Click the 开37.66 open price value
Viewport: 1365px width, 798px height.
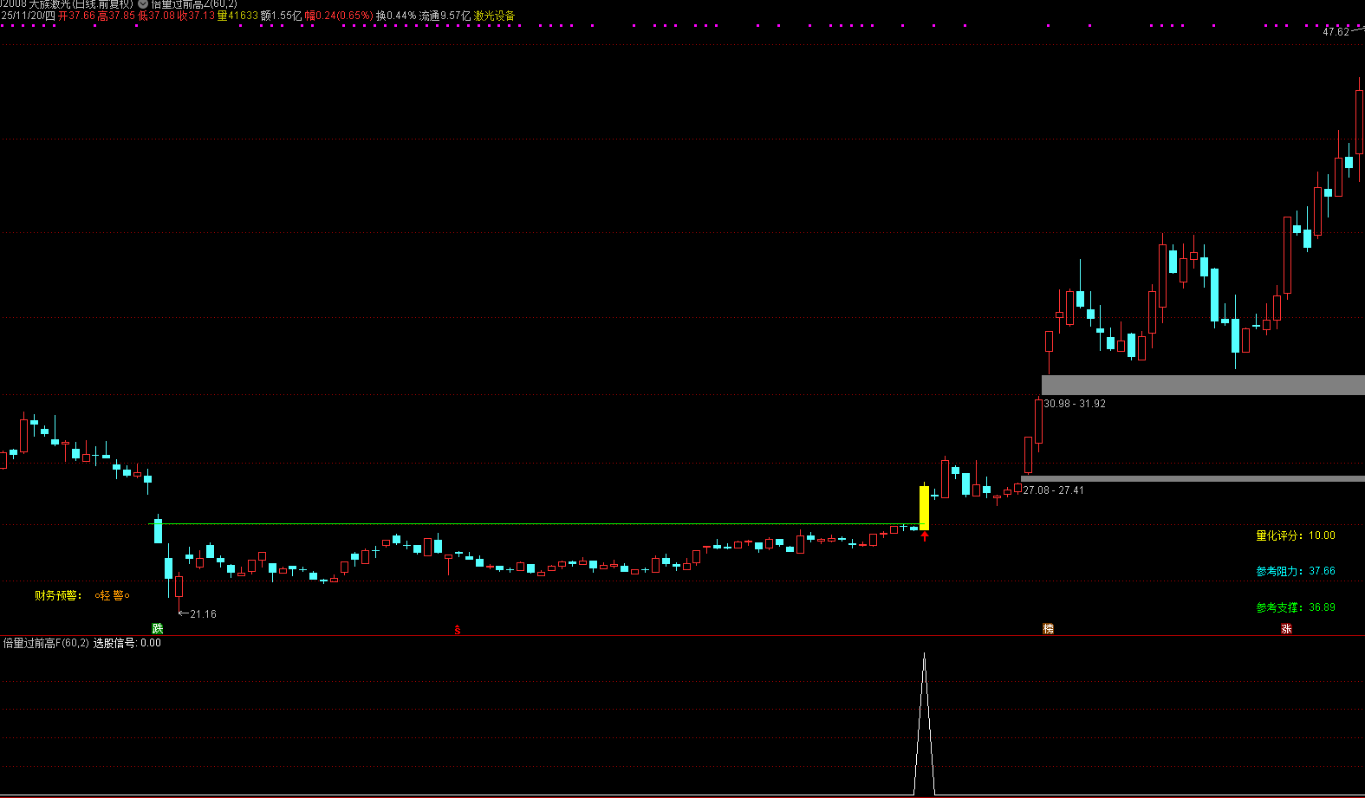(76, 16)
